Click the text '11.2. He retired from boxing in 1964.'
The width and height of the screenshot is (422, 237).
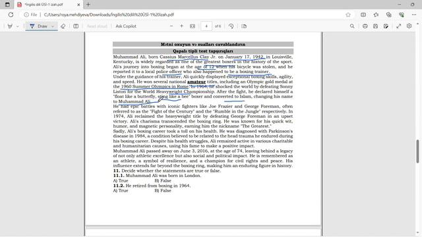152,186
